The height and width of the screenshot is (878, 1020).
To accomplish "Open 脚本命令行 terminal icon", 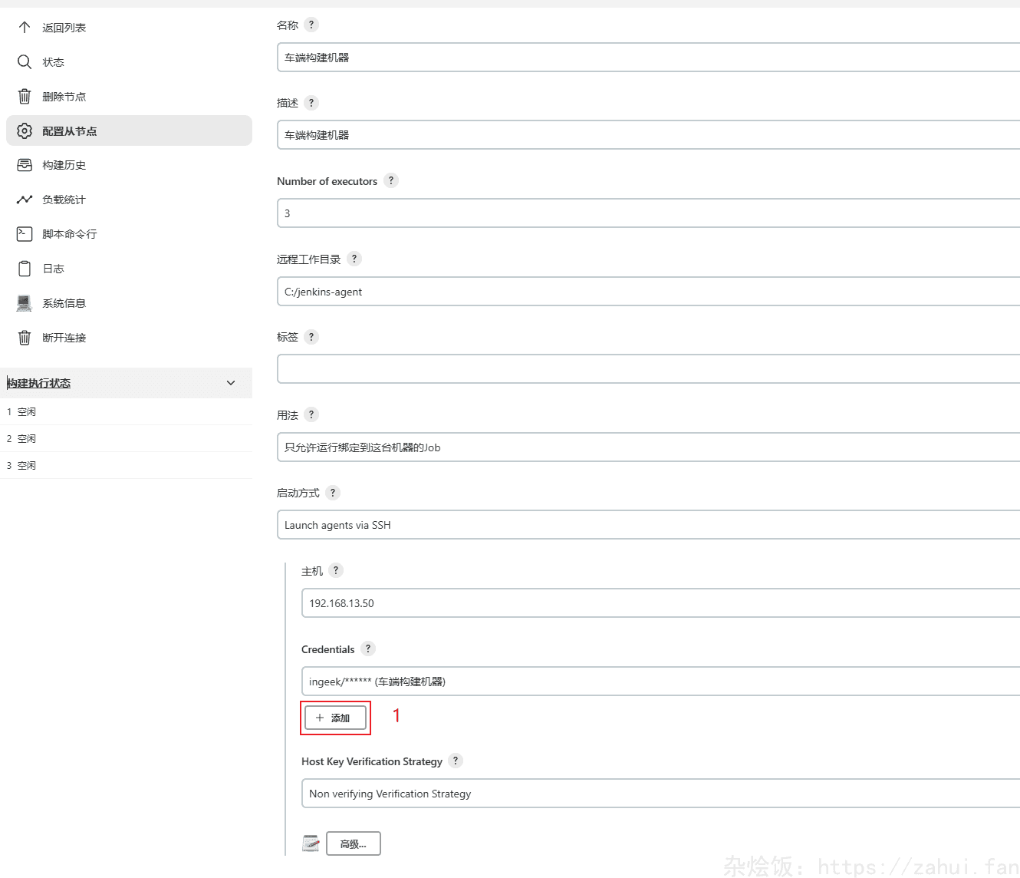I will 25,234.
